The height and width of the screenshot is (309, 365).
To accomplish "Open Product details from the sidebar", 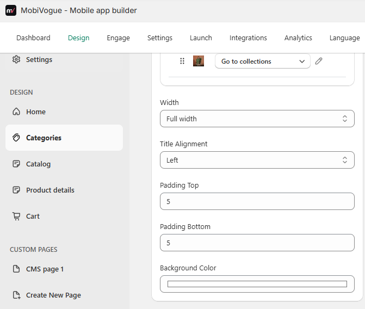I will [64, 190].
